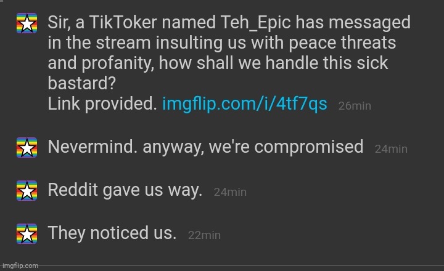The width and height of the screenshot is (444, 271).
Task: Click the rainbow star avatar beside "Reddit gave us way"
Action: pos(27,191)
